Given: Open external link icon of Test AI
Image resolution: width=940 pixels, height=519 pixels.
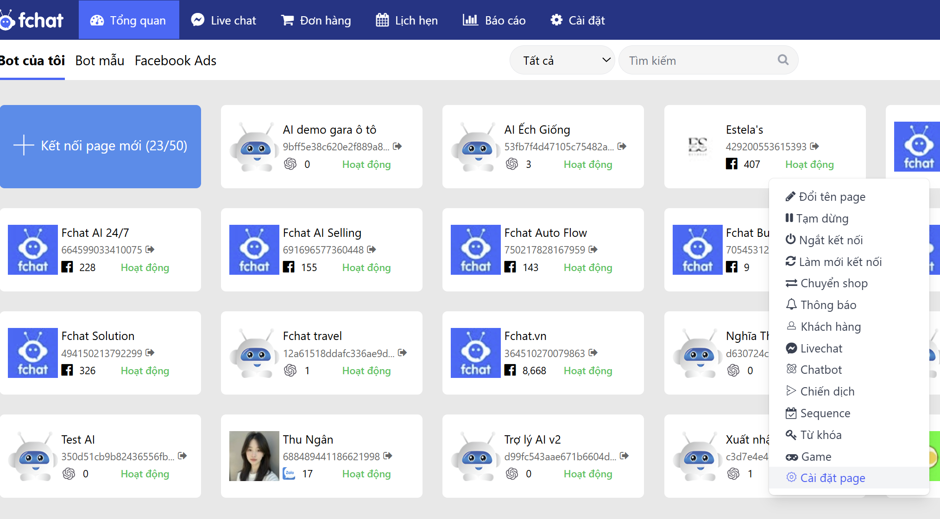Looking at the screenshot, I should pyautogui.click(x=182, y=456).
